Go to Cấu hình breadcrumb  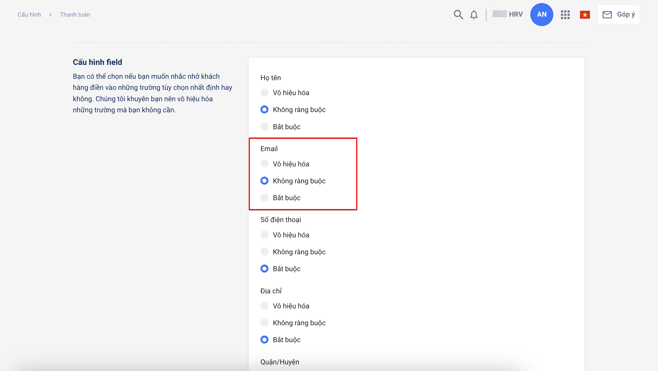point(29,14)
